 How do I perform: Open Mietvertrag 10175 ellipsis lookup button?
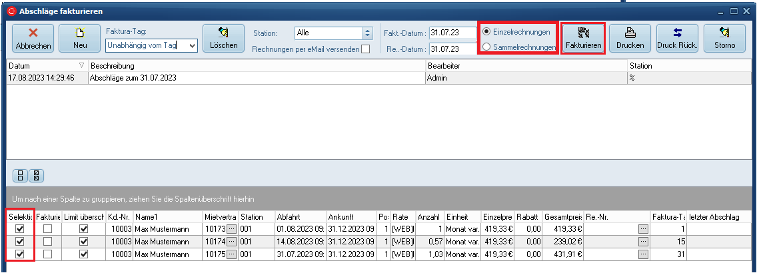[x=231, y=254]
